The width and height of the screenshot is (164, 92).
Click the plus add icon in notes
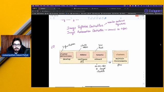coord(138,18)
